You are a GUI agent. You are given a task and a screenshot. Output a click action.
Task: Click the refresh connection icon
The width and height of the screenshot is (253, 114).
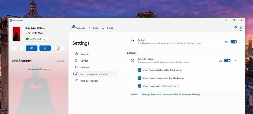point(45,39)
